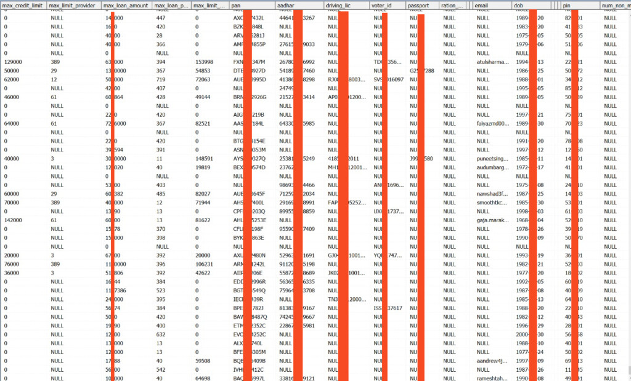Click the cell showing 523
Image resolution: width=631 pixels, height=381 pixels.
pos(161,291)
